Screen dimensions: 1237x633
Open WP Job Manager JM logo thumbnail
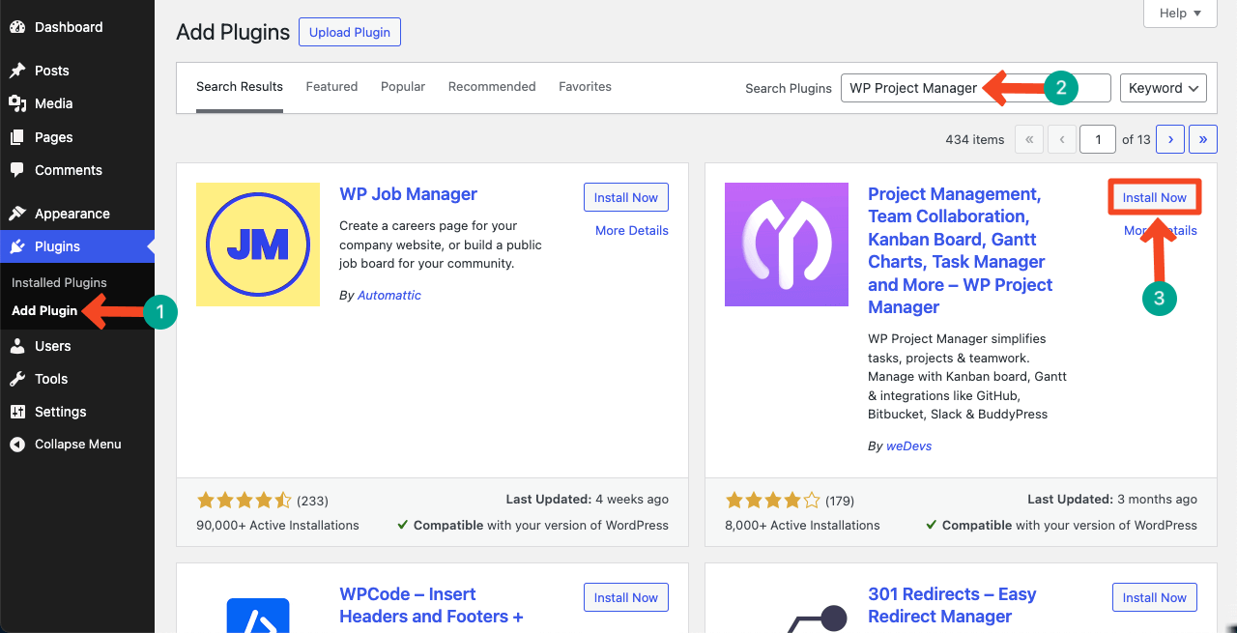pos(258,245)
